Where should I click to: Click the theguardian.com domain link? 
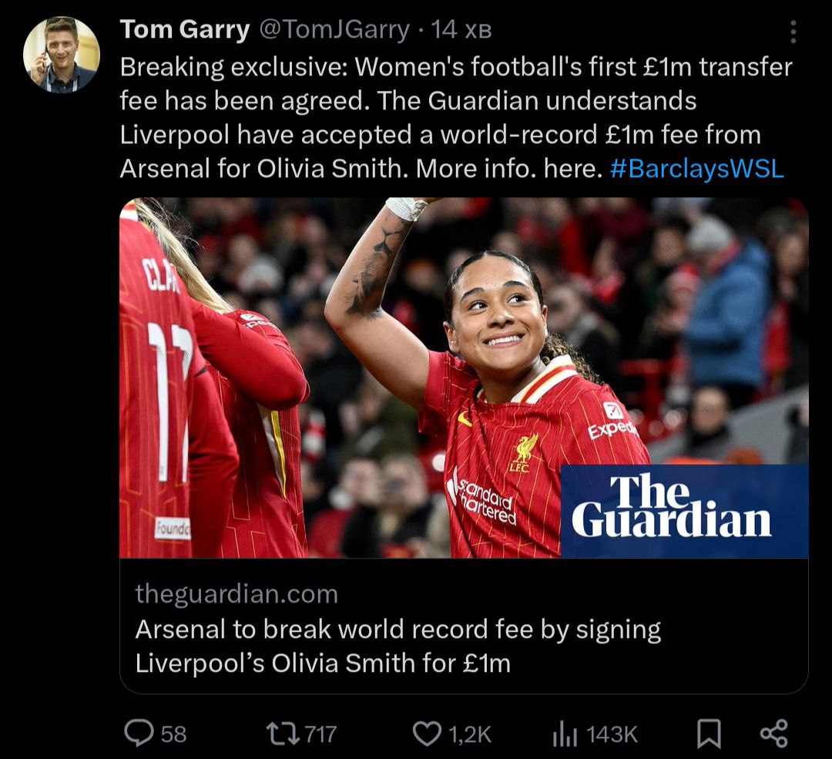237,593
